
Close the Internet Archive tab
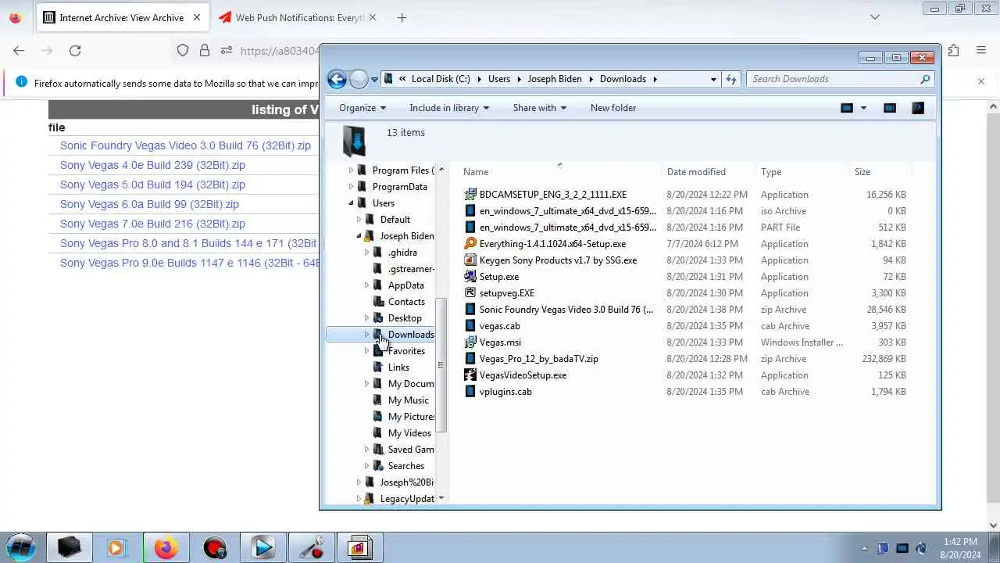pyautogui.click(x=196, y=17)
